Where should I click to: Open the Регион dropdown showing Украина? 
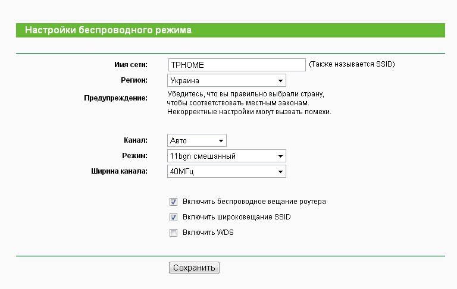point(226,80)
